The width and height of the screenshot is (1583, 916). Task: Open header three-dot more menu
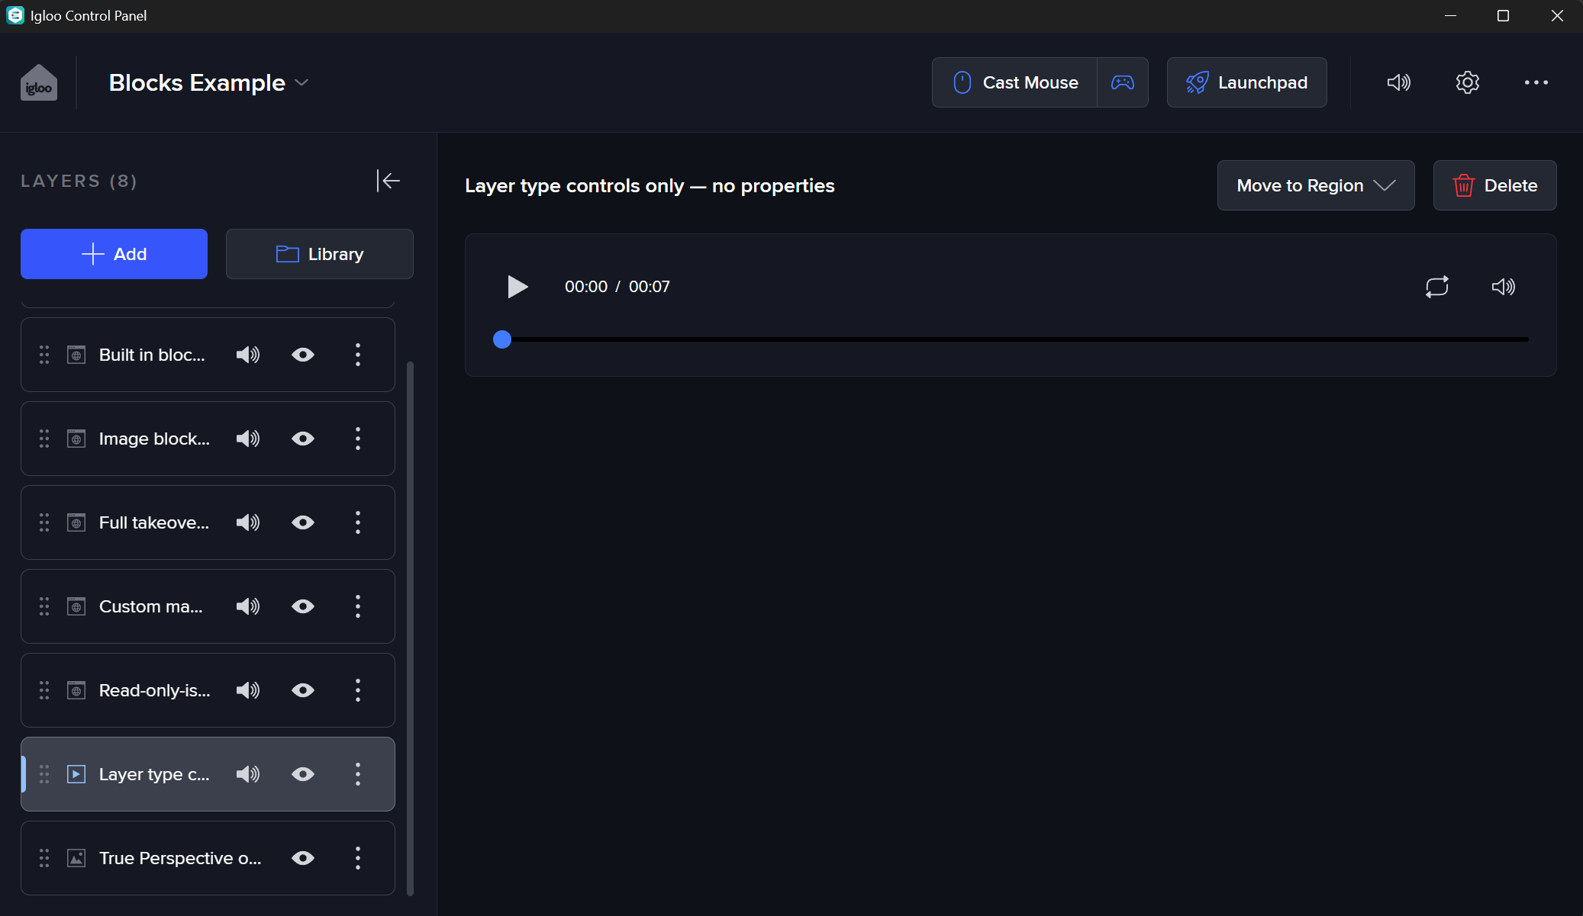point(1536,82)
